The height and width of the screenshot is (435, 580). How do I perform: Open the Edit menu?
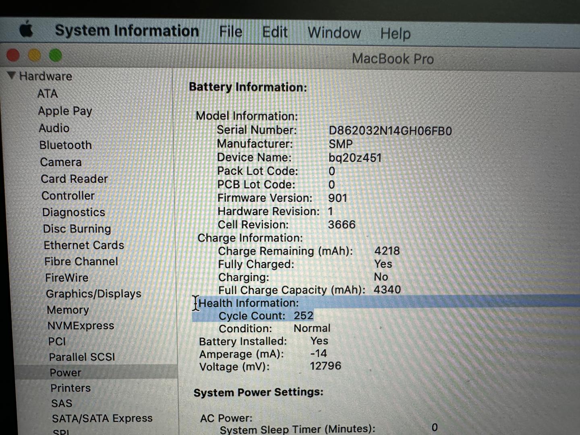275,32
